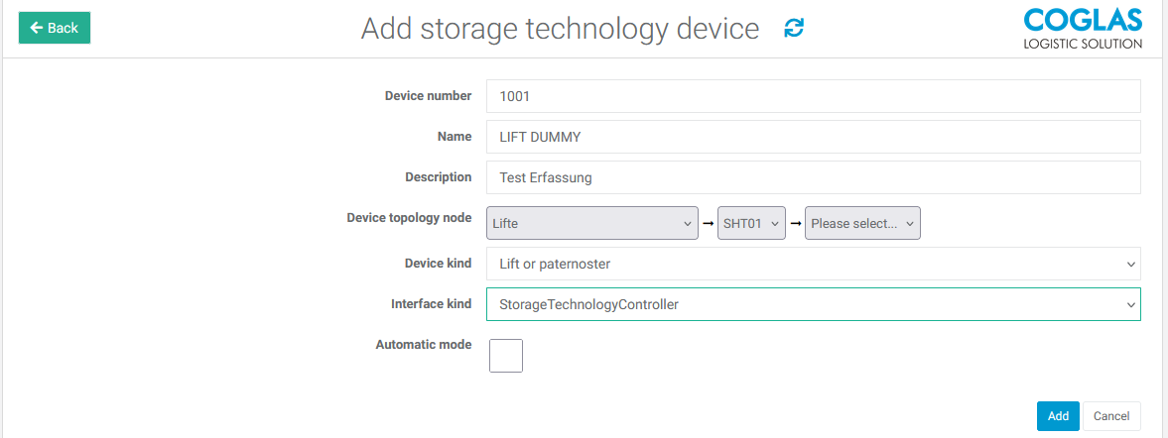Image resolution: width=1168 pixels, height=438 pixels.
Task: Cancel adding the device
Action: [x=1111, y=416]
